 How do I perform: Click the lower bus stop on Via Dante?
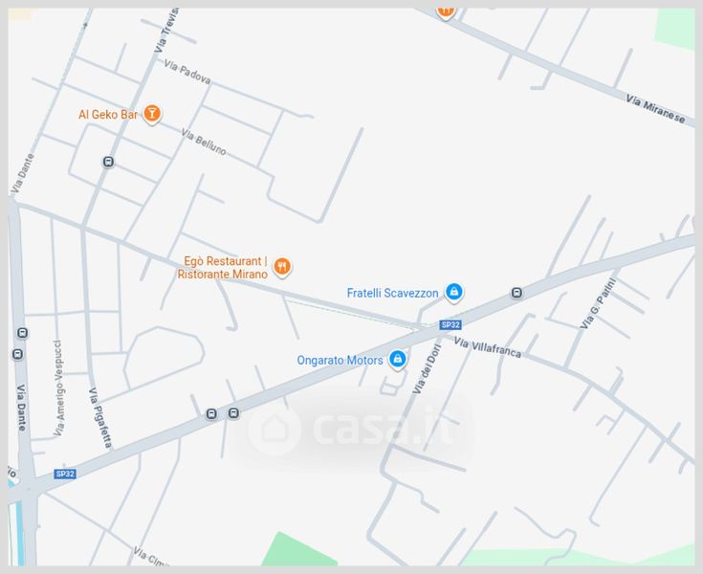click(17, 354)
